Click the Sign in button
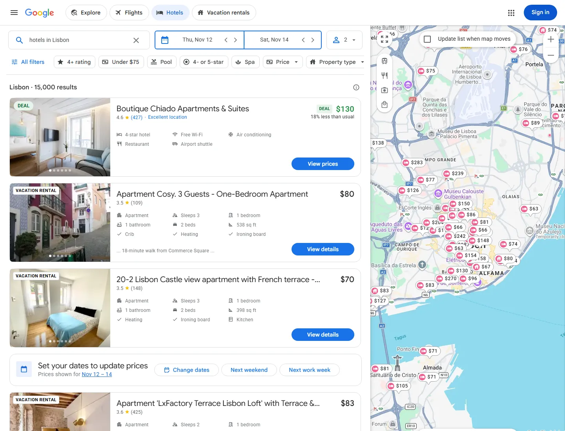565x431 pixels. coord(540,13)
